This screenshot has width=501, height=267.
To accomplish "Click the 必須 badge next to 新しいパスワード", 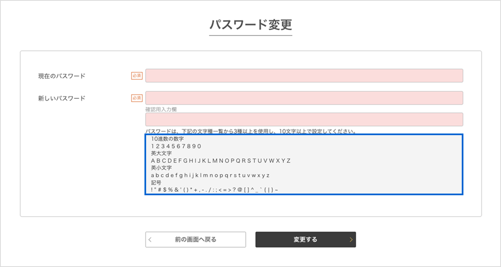I will click(x=136, y=97).
